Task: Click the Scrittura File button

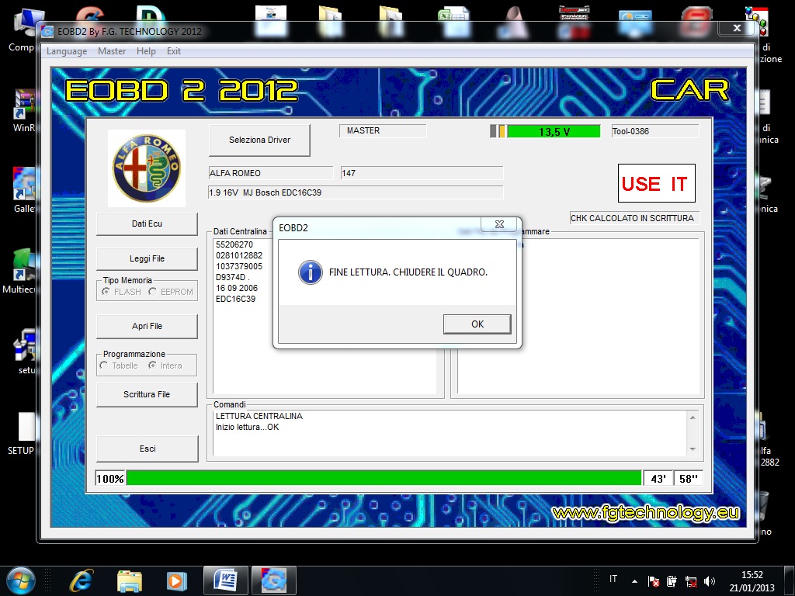Action: [147, 394]
